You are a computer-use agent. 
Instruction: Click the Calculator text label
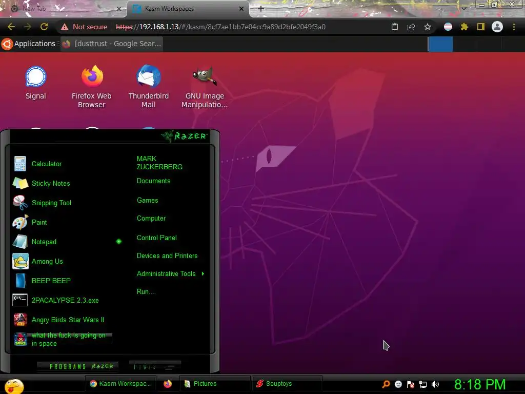click(x=47, y=164)
